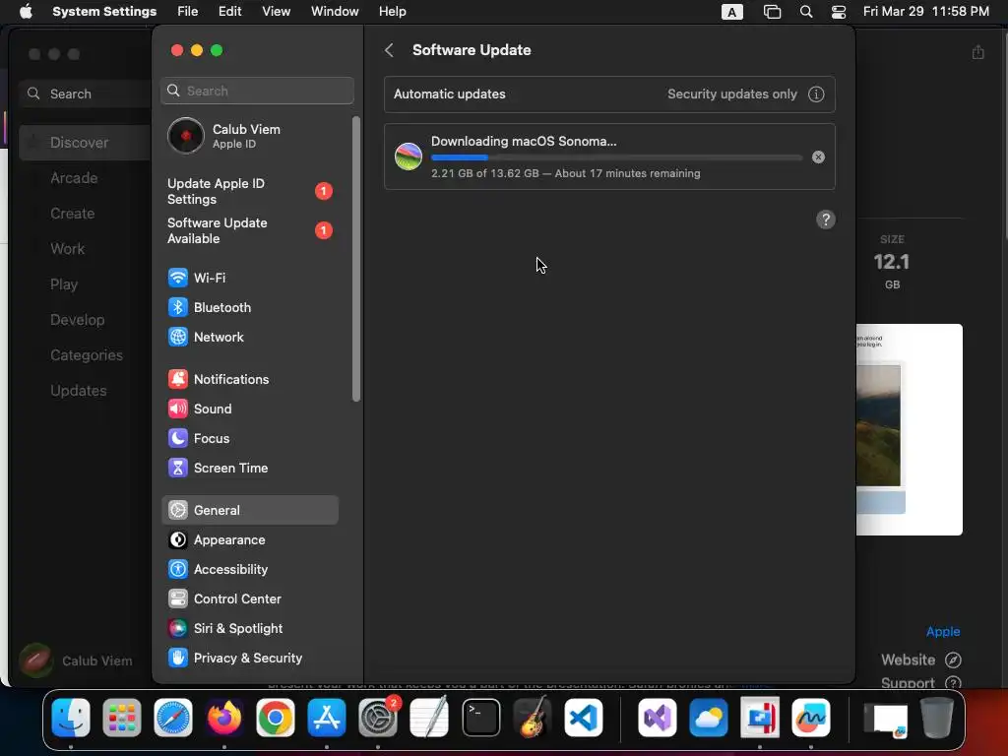Open App Store from the Dock
The image size is (1008, 756).
[327, 718]
